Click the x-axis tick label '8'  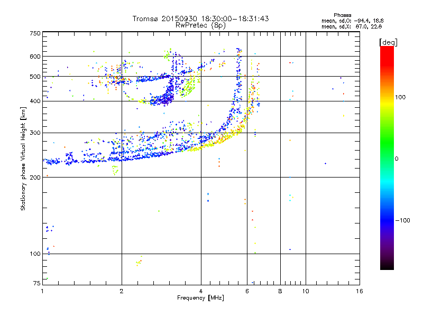coord(280,291)
